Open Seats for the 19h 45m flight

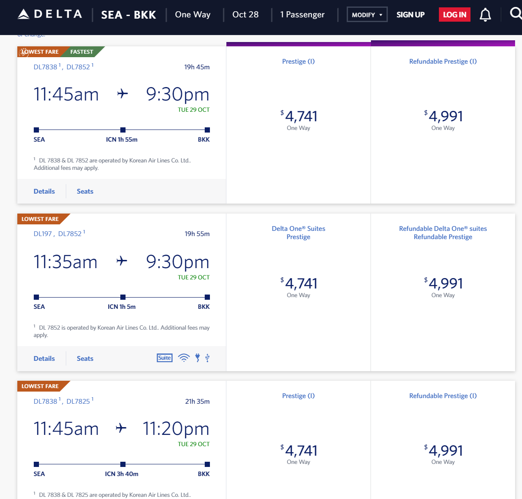85,191
